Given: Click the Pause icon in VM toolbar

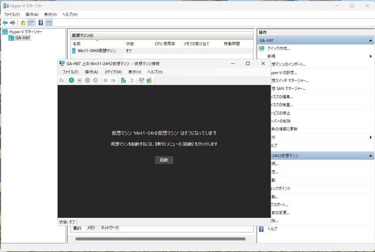Looking at the screenshot, I should (105, 80).
